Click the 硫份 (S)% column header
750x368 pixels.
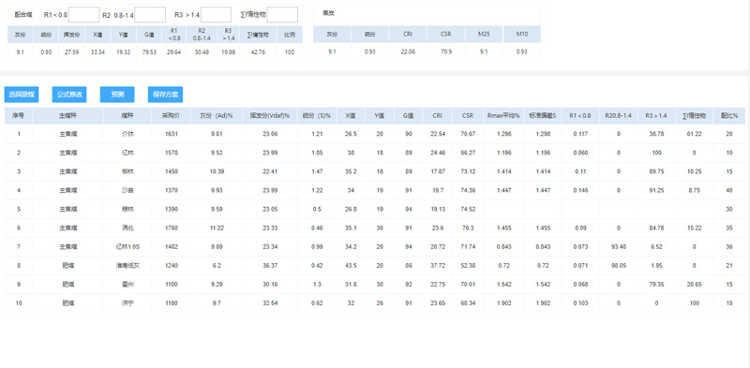(317, 116)
